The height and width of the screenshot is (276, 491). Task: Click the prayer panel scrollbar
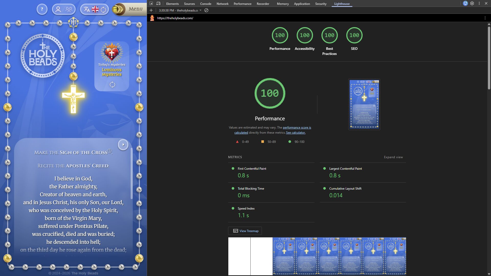pyautogui.click(x=132, y=173)
